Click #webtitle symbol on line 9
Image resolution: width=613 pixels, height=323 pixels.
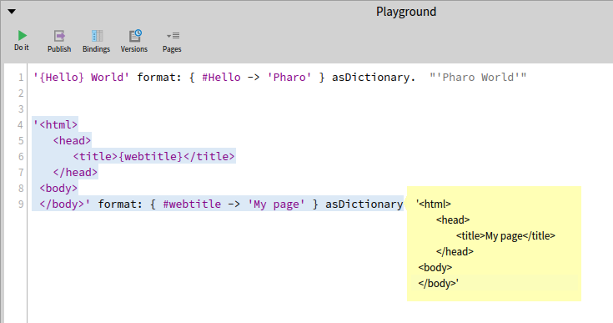[192, 204]
